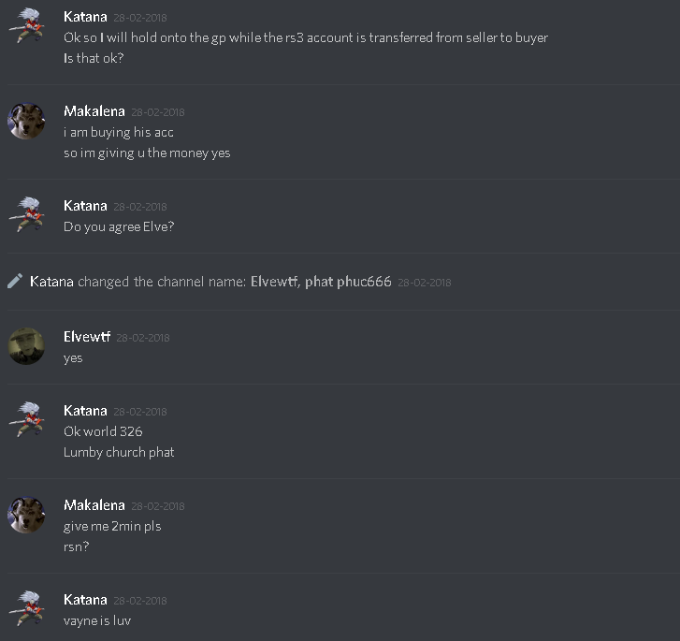
Task: Click Katana's avatar beside escrow message
Action: [x=26, y=26]
